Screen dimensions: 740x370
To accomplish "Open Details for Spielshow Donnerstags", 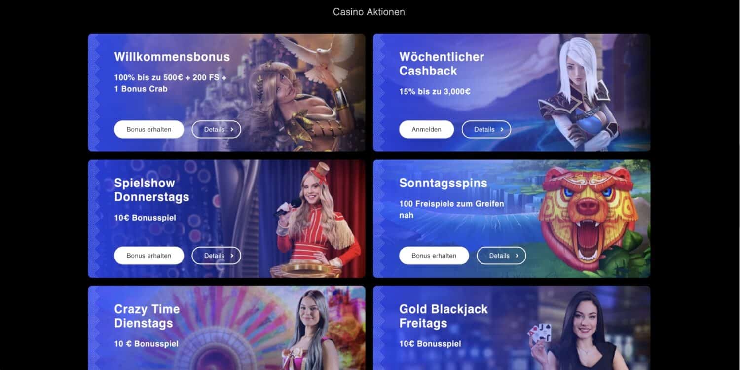I will (x=216, y=256).
